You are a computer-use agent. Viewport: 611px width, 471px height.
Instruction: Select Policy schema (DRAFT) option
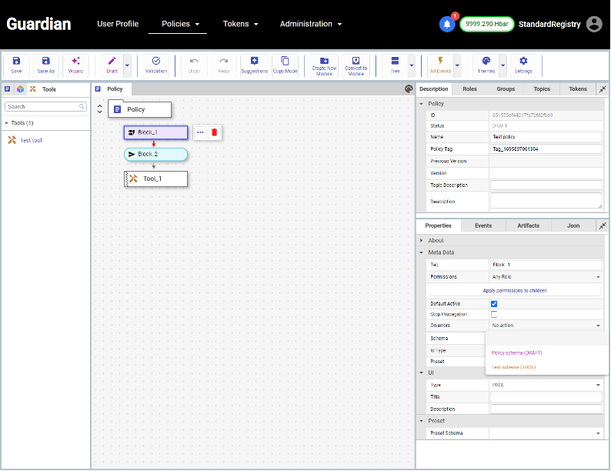[517, 352]
